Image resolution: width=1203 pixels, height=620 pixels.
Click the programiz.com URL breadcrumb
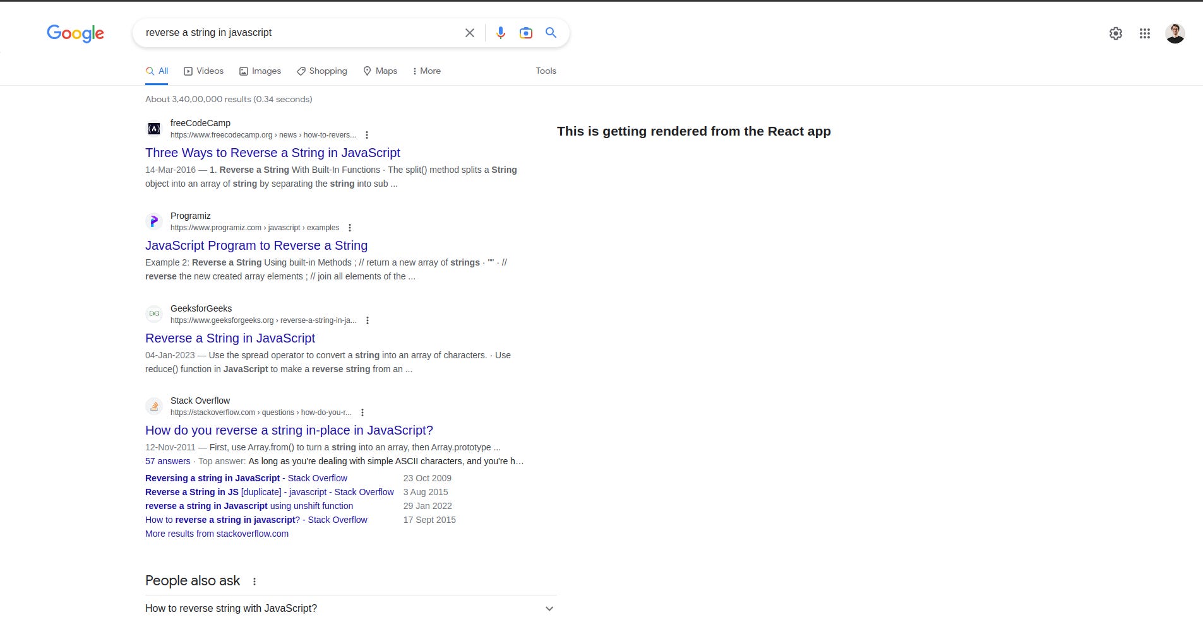pyautogui.click(x=254, y=228)
